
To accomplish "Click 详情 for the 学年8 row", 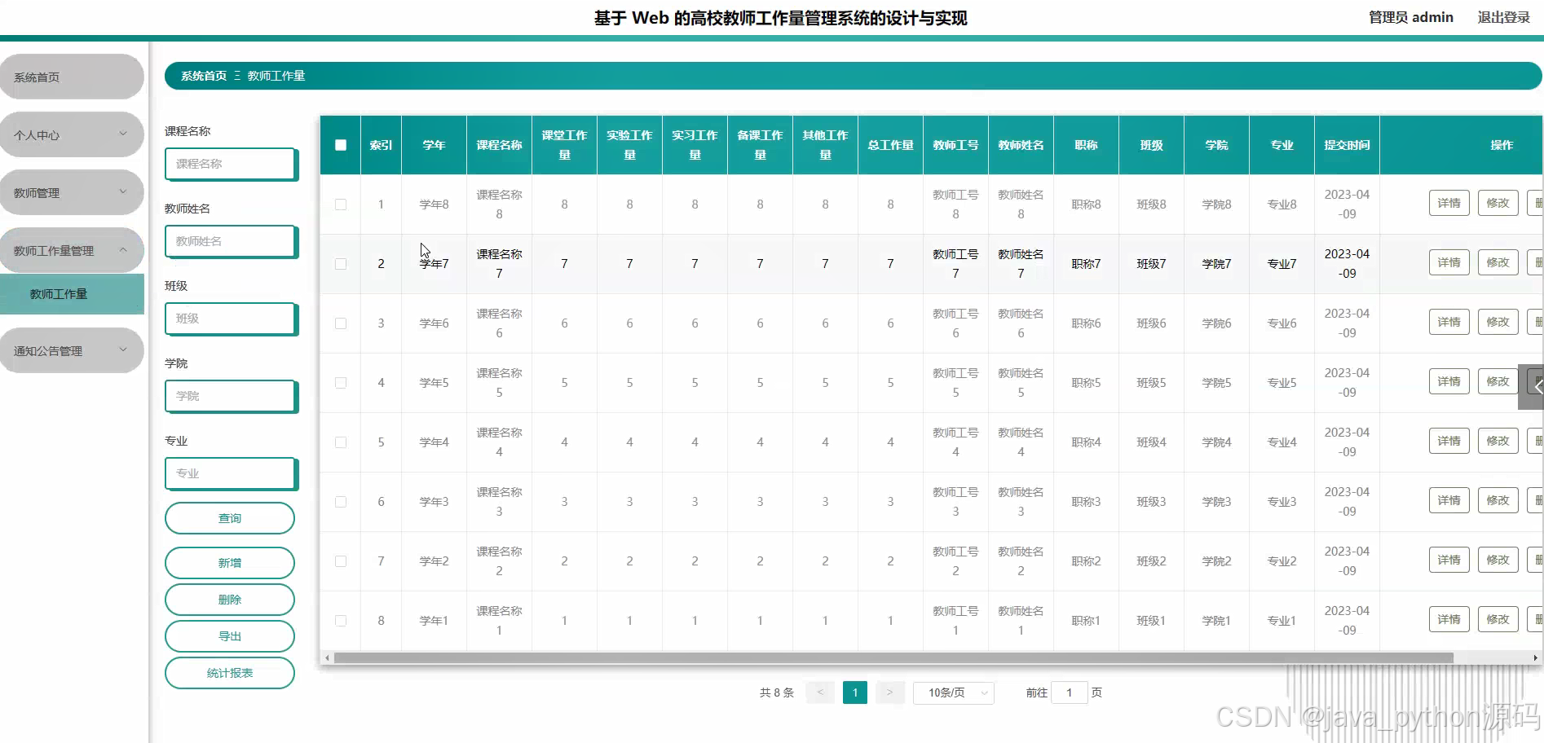I will pyautogui.click(x=1449, y=203).
